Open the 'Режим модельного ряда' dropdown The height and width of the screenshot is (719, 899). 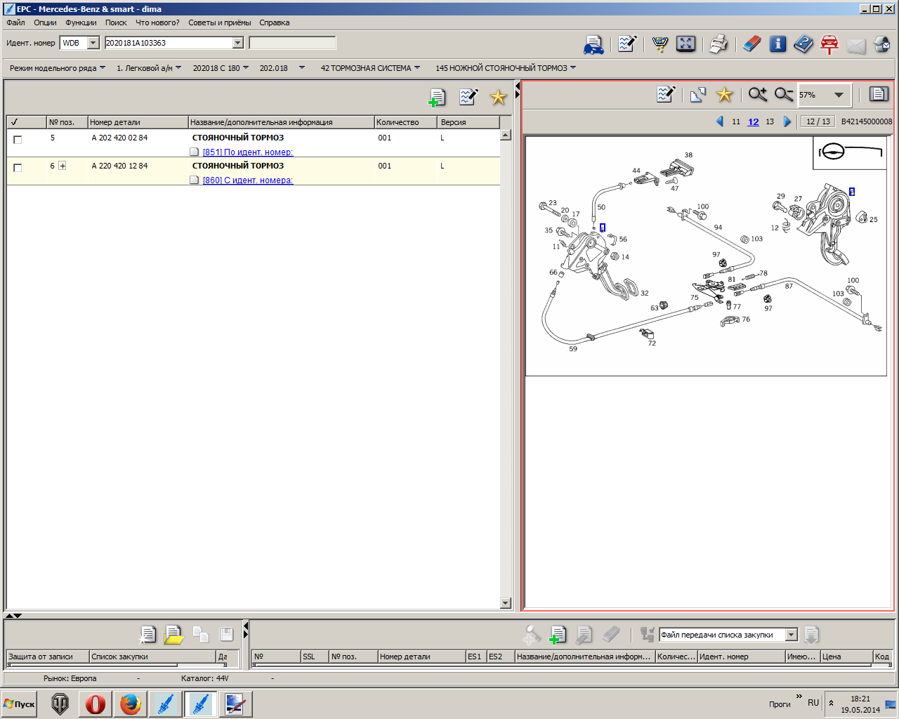(58, 68)
